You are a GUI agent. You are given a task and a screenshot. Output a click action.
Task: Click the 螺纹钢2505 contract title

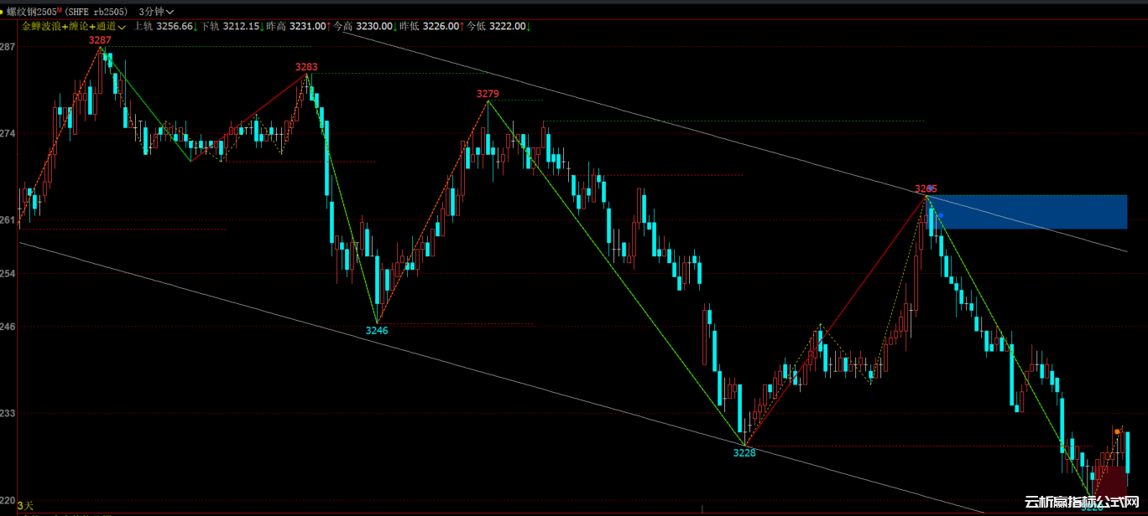click(x=33, y=12)
